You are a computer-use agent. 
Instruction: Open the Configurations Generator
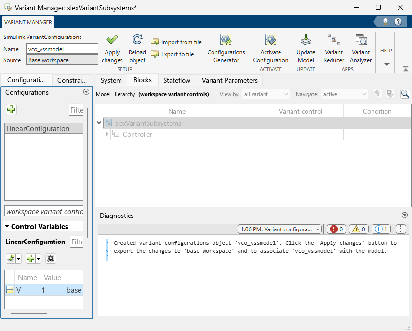pyautogui.click(x=226, y=49)
